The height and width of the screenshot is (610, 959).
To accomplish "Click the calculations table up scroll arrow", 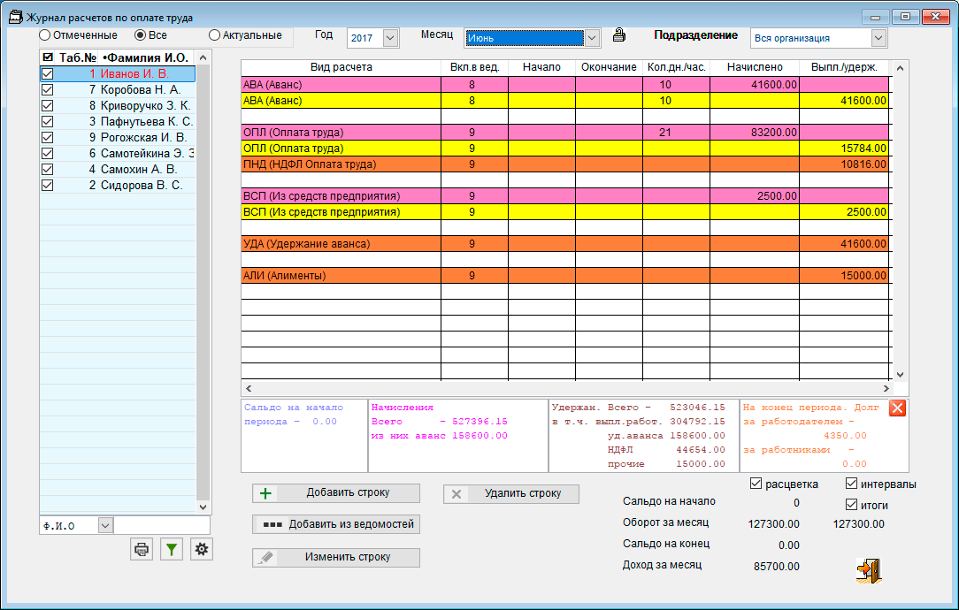I will (x=900, y=68).
